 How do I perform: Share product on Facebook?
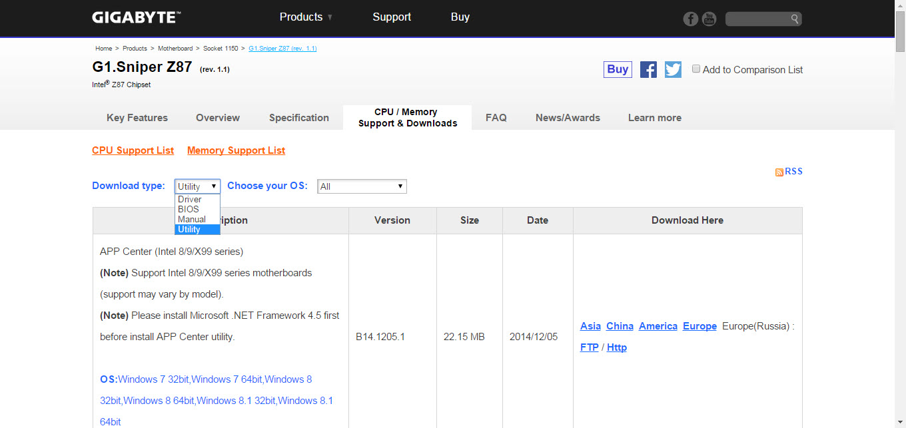click(648, 69)
